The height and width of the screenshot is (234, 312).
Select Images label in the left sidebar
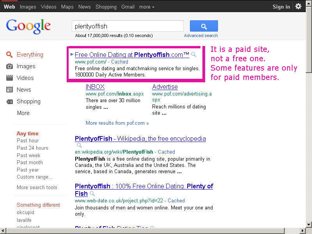point(26,66)
